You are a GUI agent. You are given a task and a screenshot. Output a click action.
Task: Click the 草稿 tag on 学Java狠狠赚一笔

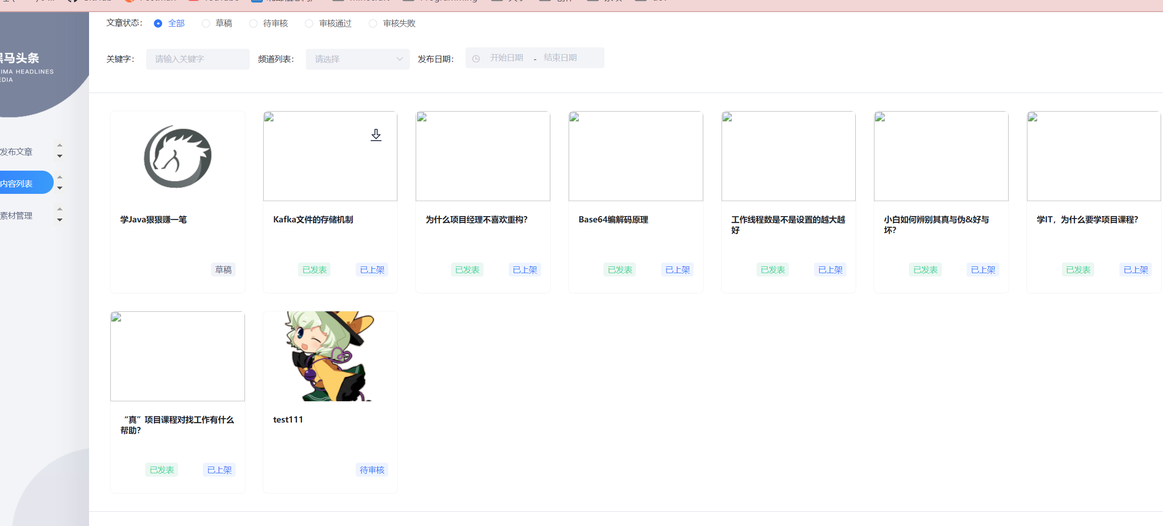223,270
